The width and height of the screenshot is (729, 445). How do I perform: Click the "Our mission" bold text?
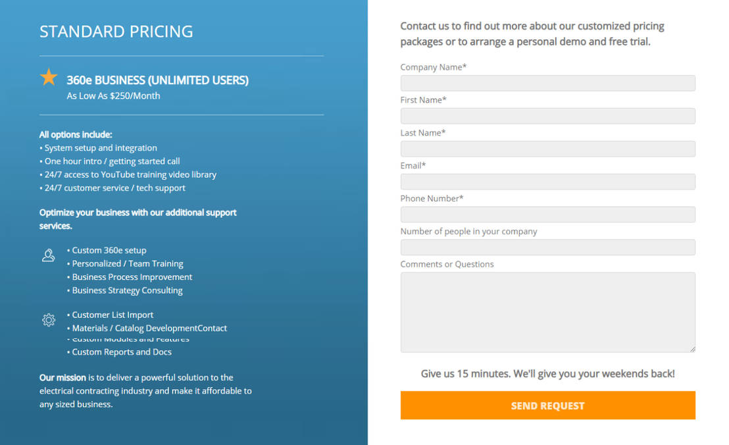pos(63,378)
